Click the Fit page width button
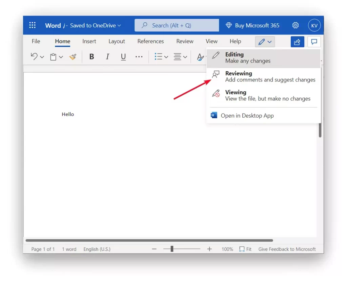Screen dimensions: 347x283 click(245, 249)
